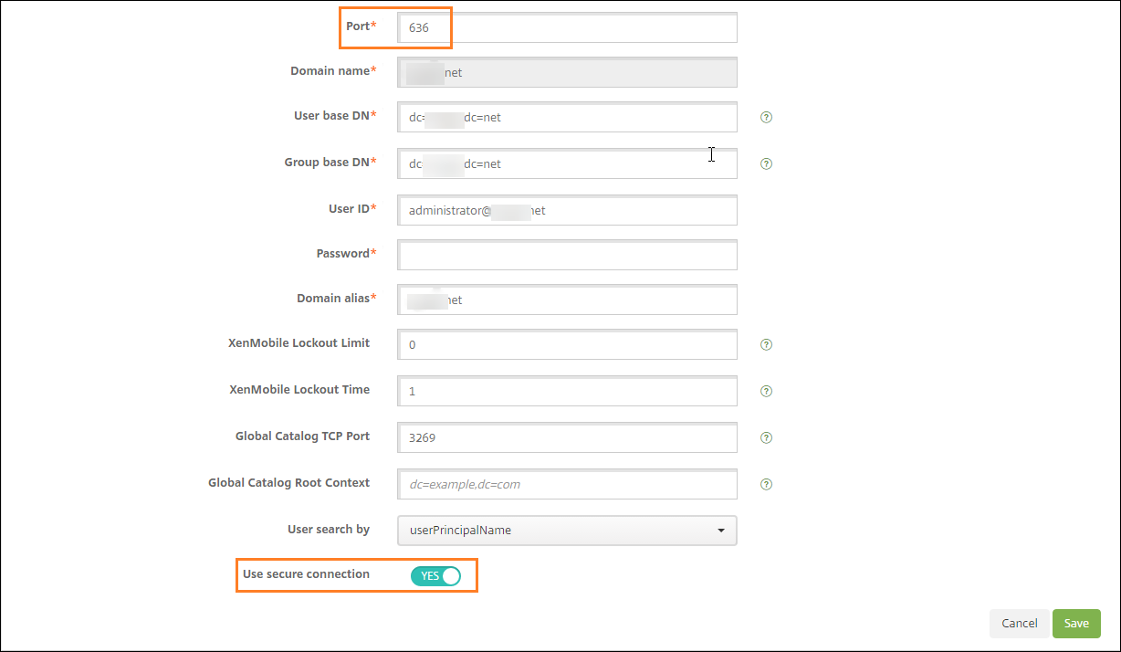Screen dimensions: 1121x652
Task: Click help icon beside User base DN
Action: click(767, 118)
